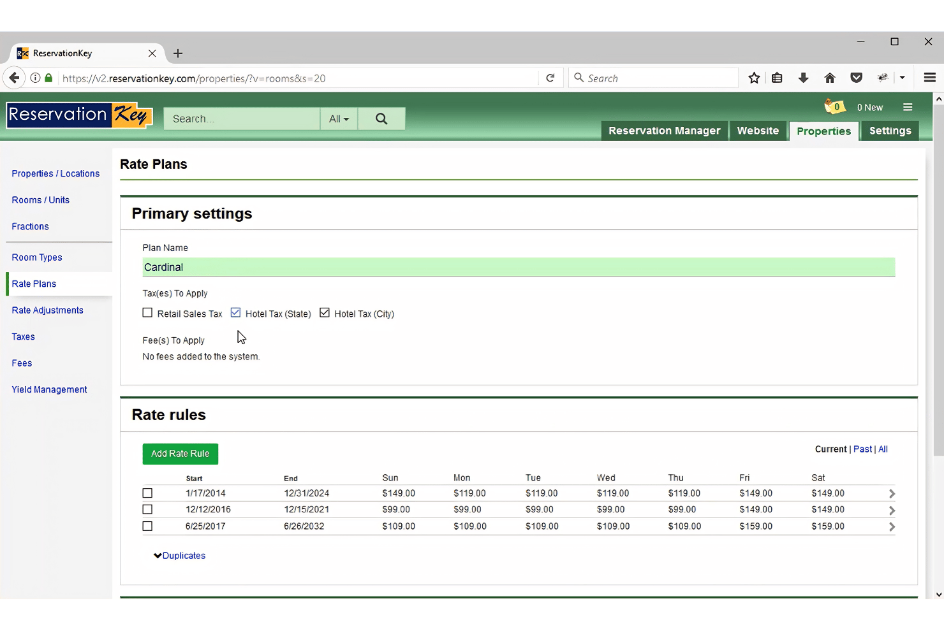
Task: Click the Add Rate Rule button
Action: point(180,454)
